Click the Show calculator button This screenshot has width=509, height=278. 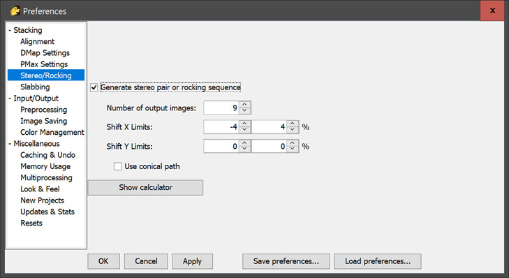[145, 187]
